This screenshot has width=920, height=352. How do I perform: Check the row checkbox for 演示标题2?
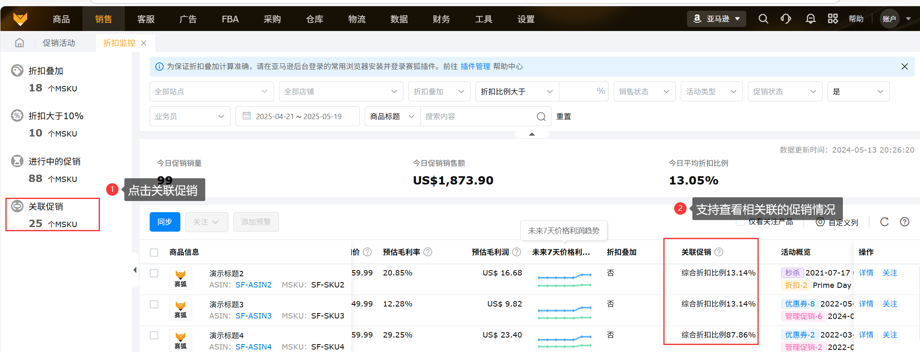154,273
